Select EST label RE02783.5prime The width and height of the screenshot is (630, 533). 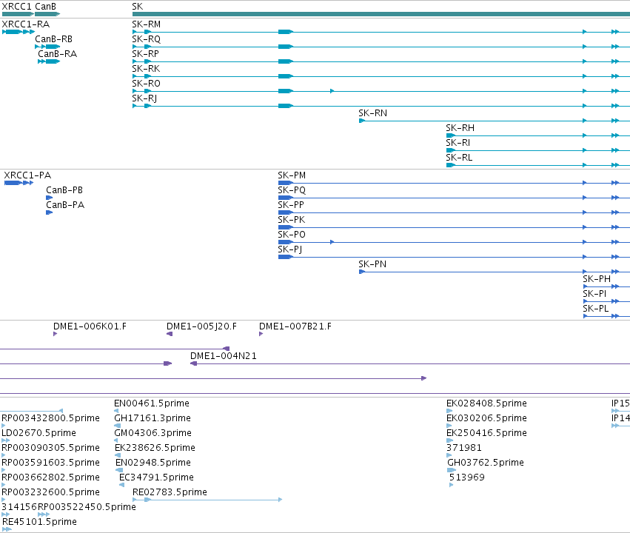(170, 492)
